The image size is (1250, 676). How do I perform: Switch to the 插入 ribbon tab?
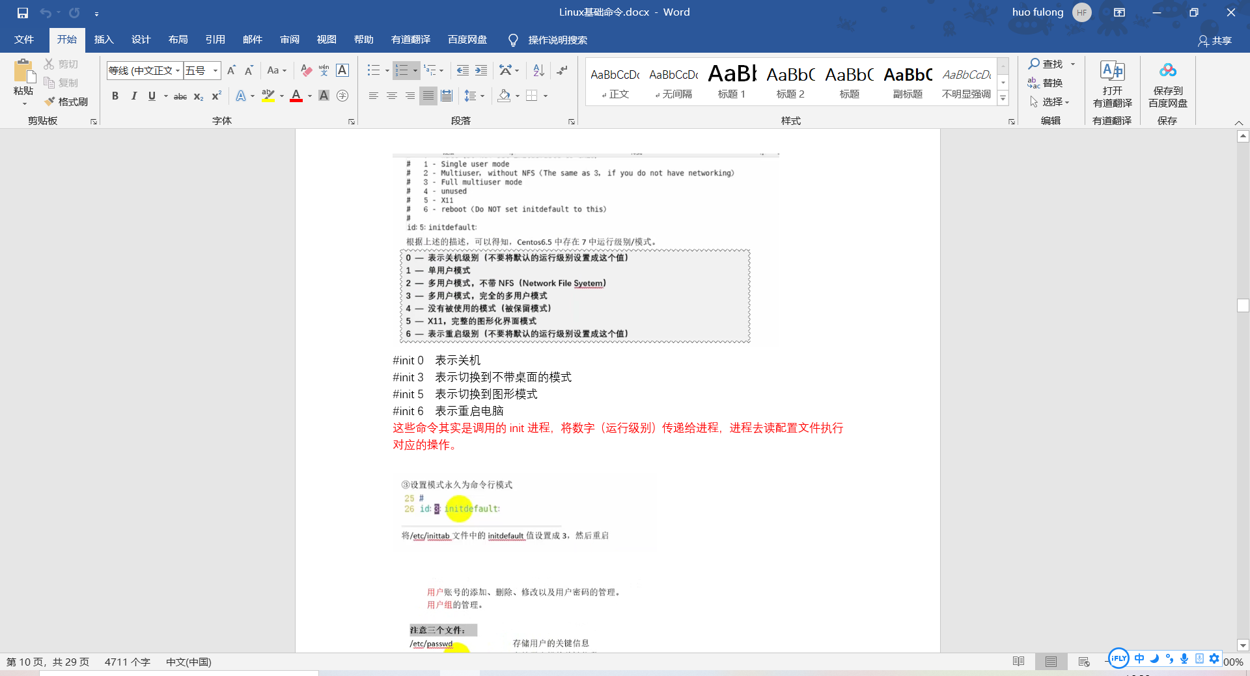click(104, 40)
